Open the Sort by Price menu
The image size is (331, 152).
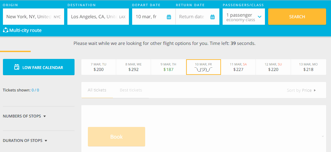pos(301,90)
